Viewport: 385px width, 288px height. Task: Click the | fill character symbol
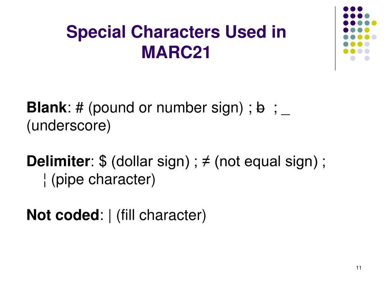[x=109, y=216]
